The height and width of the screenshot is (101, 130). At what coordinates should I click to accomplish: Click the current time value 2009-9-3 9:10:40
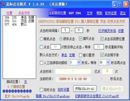coord(73,79)
